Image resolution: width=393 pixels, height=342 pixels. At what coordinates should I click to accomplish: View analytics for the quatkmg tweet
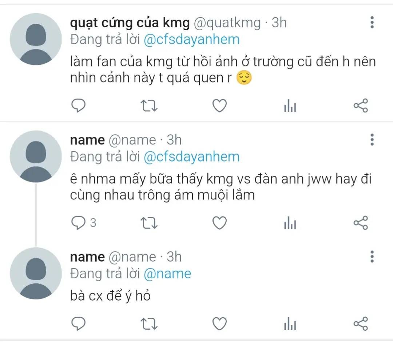click(x=290, y=106)
